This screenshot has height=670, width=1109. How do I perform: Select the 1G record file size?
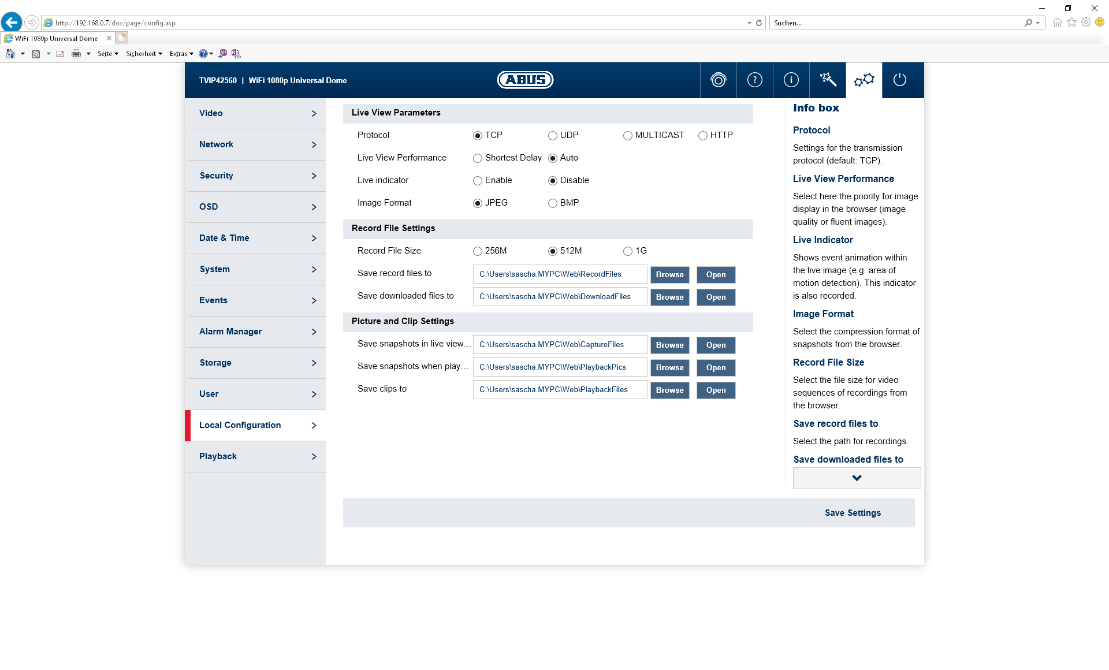628,251
